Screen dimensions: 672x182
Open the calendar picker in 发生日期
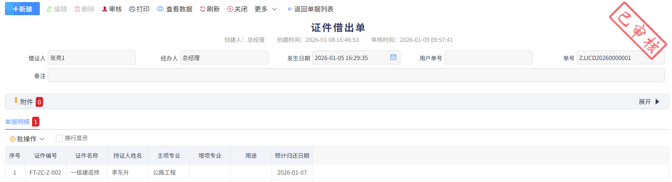click(393, 58)
